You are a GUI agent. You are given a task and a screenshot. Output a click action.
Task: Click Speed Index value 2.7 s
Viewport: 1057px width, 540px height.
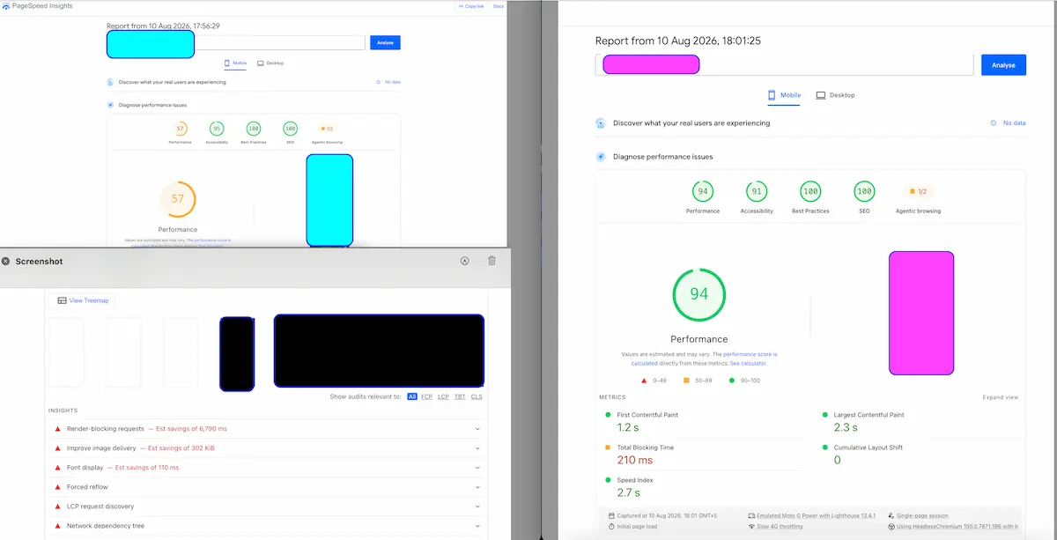click(x=628, y=492)
